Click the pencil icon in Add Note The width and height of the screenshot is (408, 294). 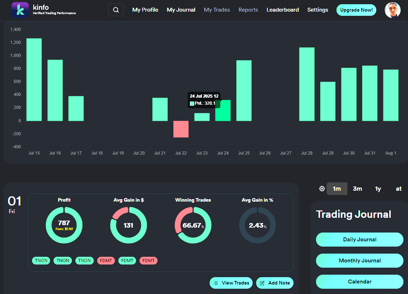262,283
